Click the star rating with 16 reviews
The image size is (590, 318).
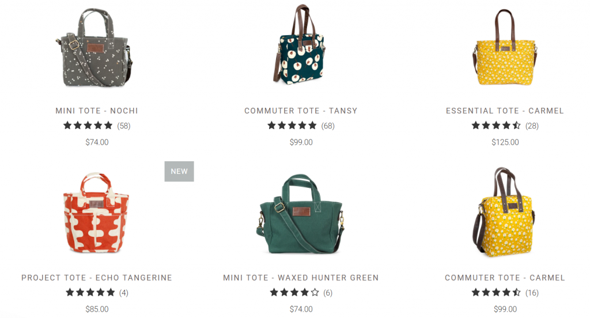pyautogui.click(x=505, y=293)
